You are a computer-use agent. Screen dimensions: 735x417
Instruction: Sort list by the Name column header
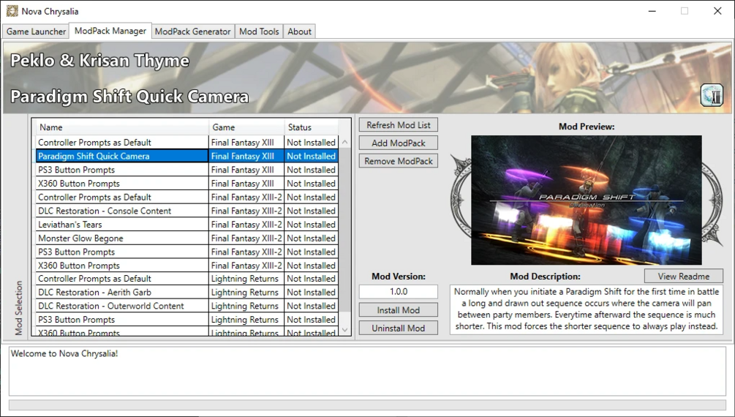pos(121,127)
